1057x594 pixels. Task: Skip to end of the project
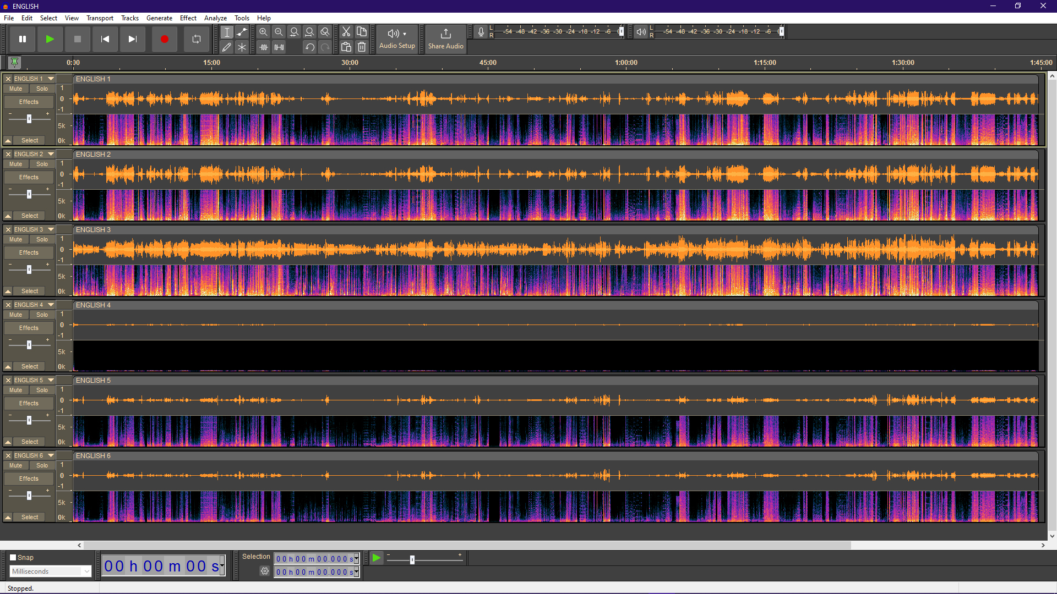(x=133, y=39)
